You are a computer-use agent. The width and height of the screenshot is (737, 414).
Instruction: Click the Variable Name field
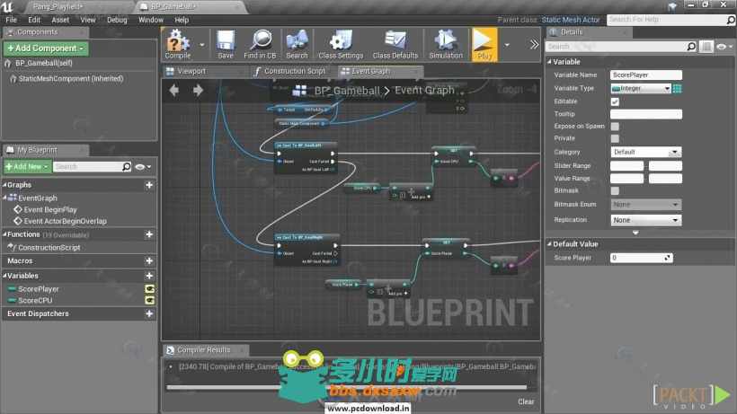click(646, 75)
